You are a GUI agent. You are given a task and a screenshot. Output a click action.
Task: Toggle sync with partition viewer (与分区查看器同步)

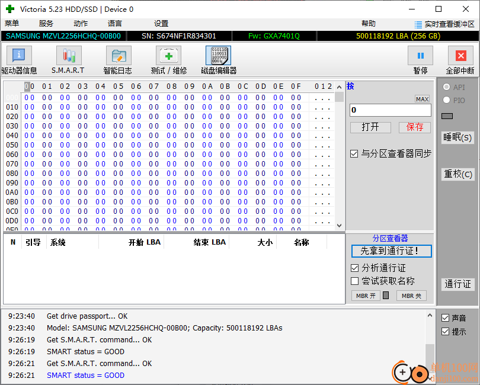coord(354,153)
